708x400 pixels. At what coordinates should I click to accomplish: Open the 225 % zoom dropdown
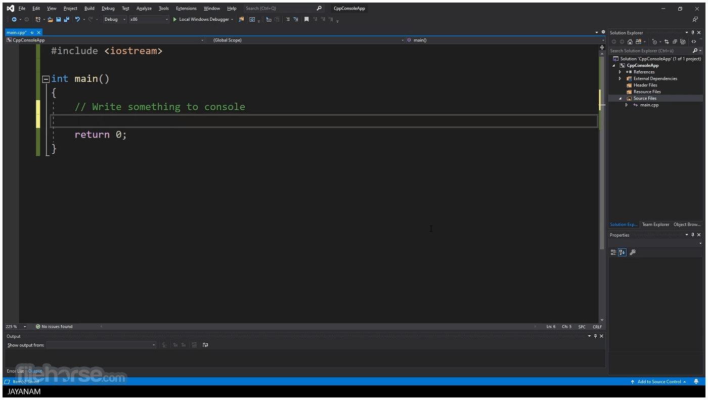point(25,327)
